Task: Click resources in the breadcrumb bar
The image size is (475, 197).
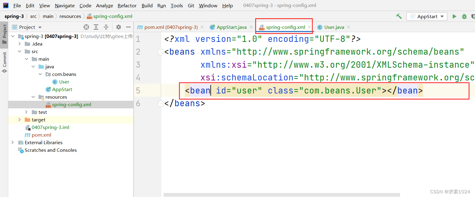Action: tap(70, 16)
